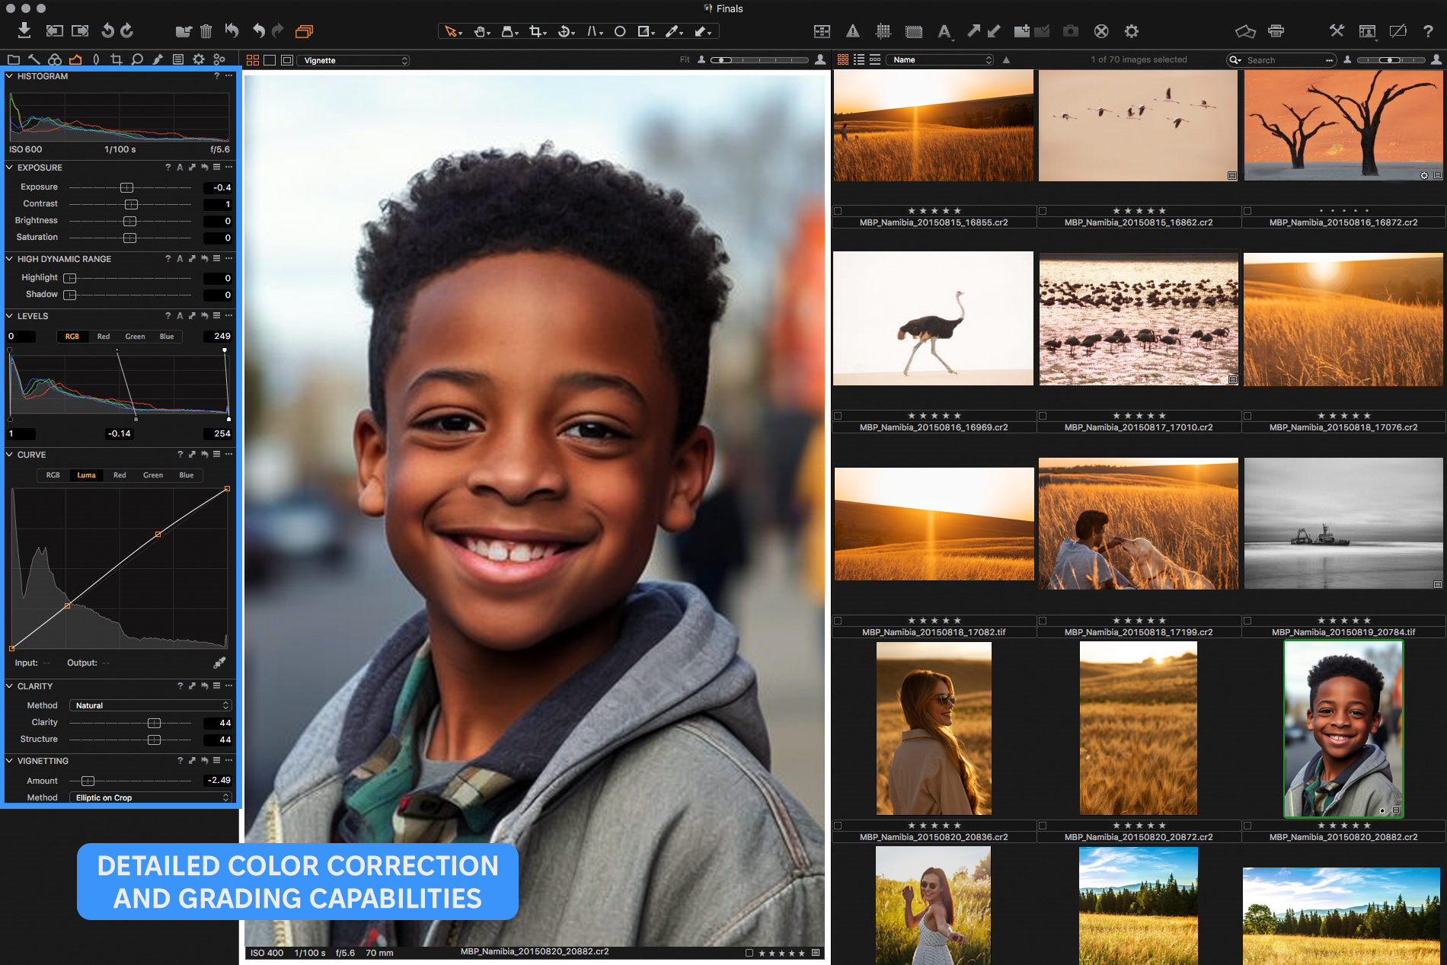This screenshot has width=1447, height=965.
Task: Open the Color tool tab
Action: point(55,59)
